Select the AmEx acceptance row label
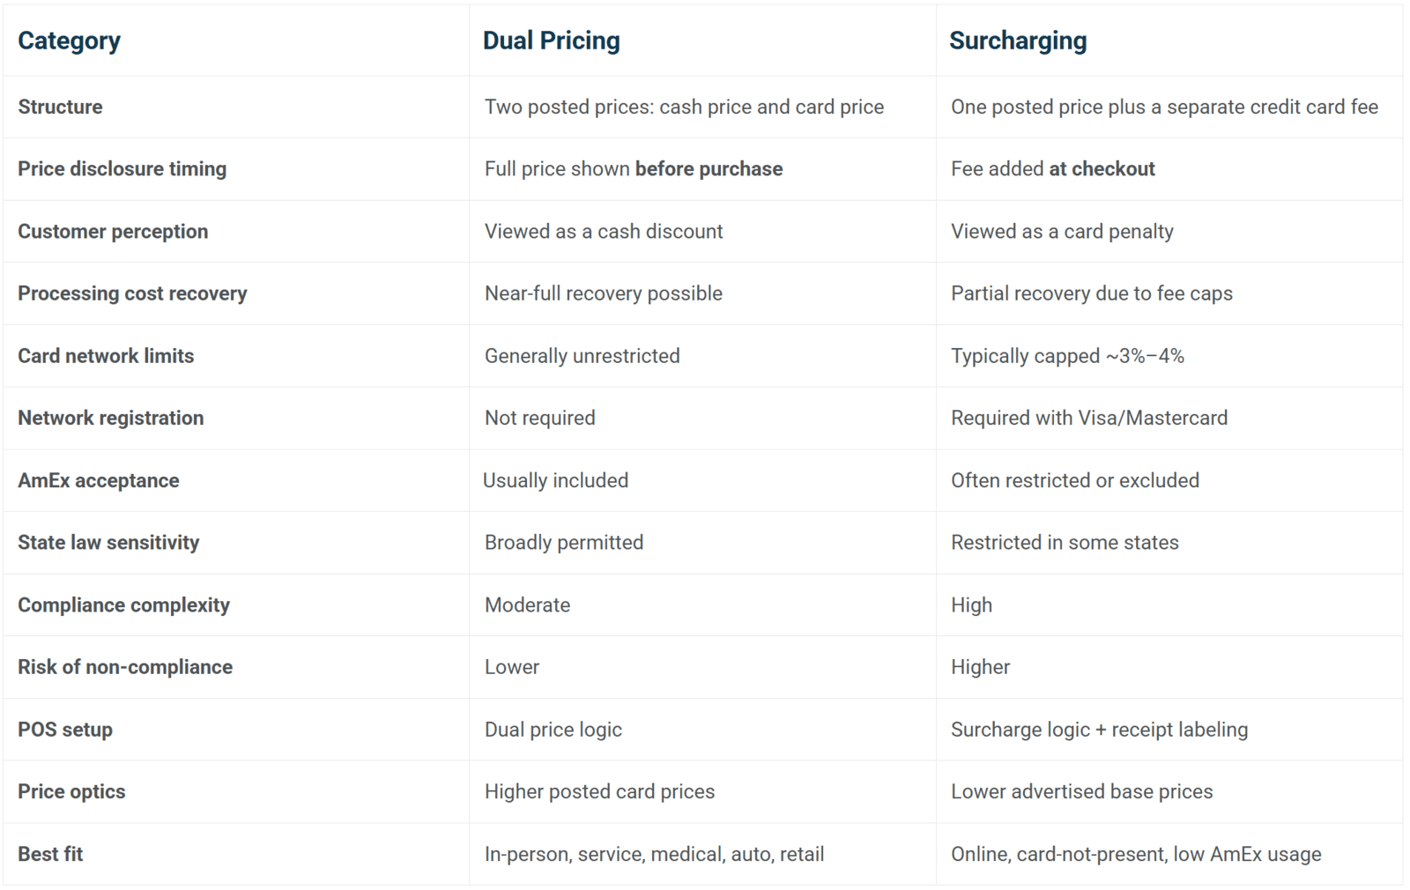Image resolution: width=1410 pixels, height=890 pixels. click(98, 480)
